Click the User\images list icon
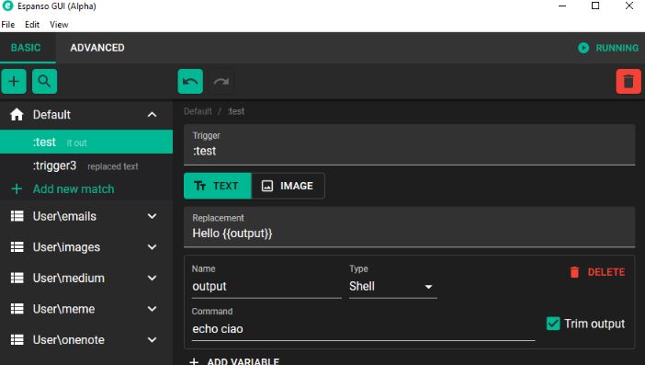The image size is (645, 365). click(17, 247)
